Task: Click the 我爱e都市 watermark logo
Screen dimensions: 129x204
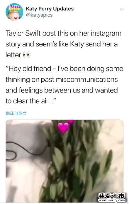Action: 112,195
